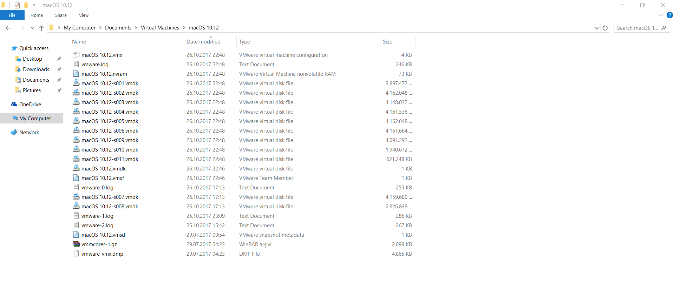
Task: Click the vmware-2.log document icon
Action: pyautogui.click(x=76, y=225)
